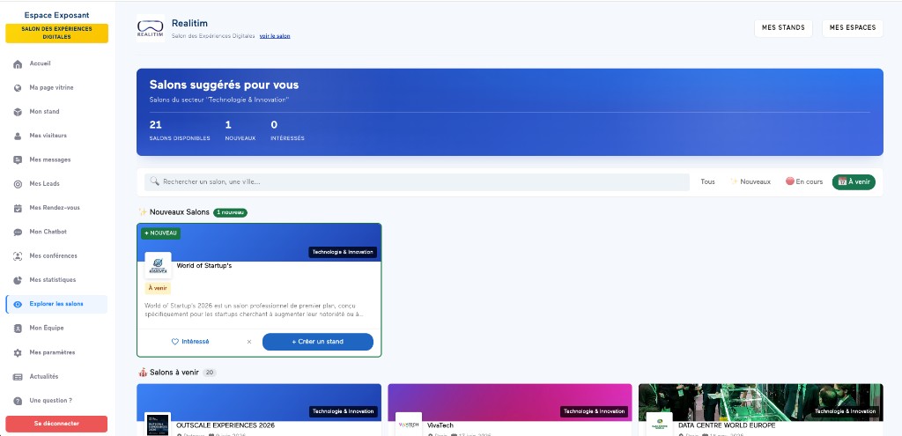Open Mon Chatbot settings
The height and width of the screenshot is (436, 902).
click(56, 233)
